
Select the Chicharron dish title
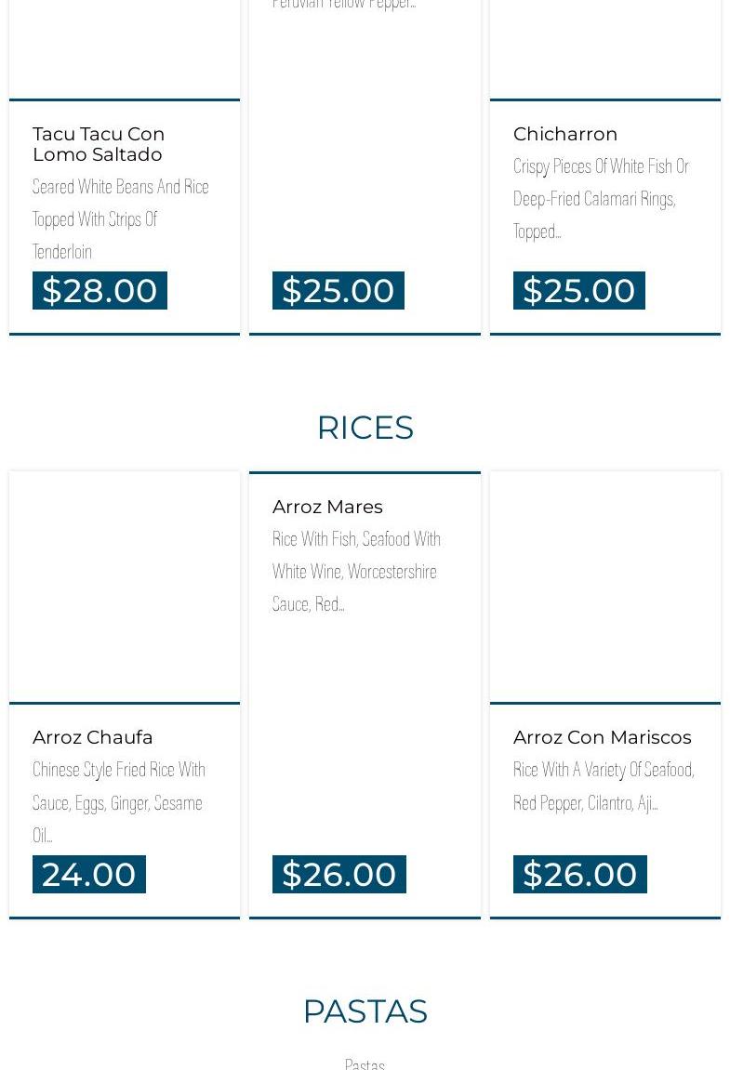point(565,134)
